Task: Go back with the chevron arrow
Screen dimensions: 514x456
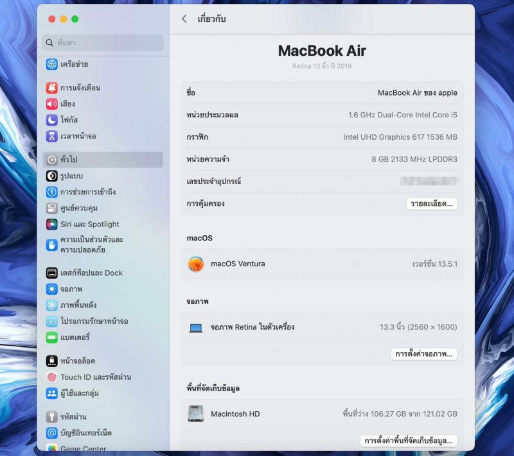Action: coord(184,19)
